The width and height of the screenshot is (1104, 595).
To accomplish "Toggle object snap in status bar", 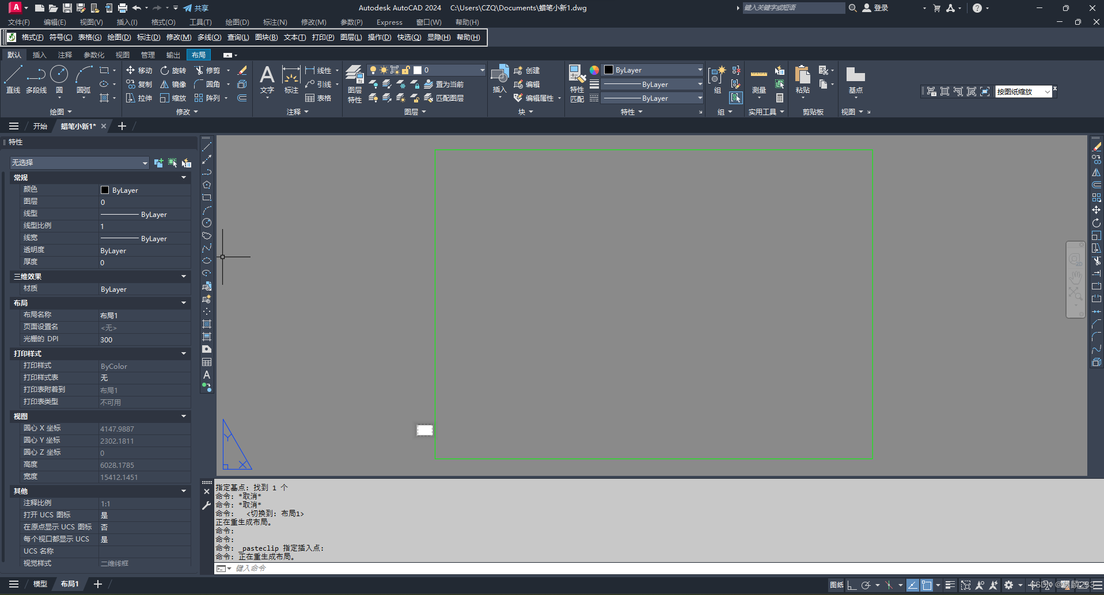I will (927, 585).
